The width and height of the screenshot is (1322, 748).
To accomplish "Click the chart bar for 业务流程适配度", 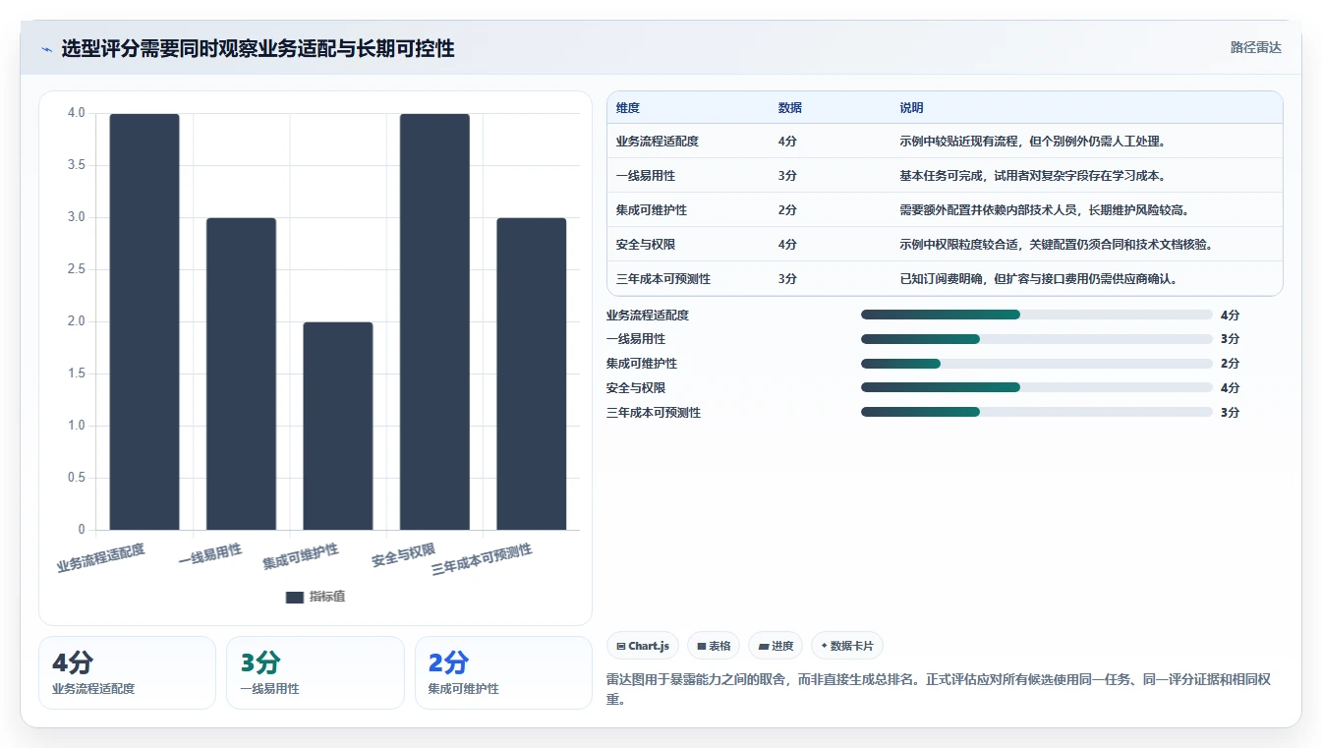I will tap(144, 322).
